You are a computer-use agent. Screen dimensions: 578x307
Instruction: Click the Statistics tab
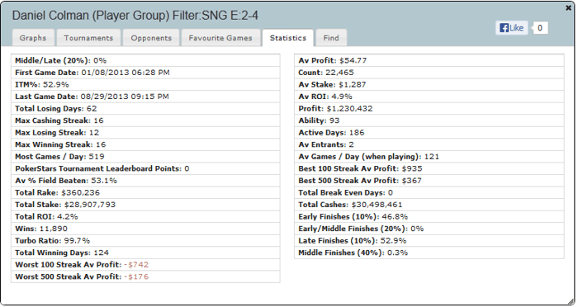(288, 38)
